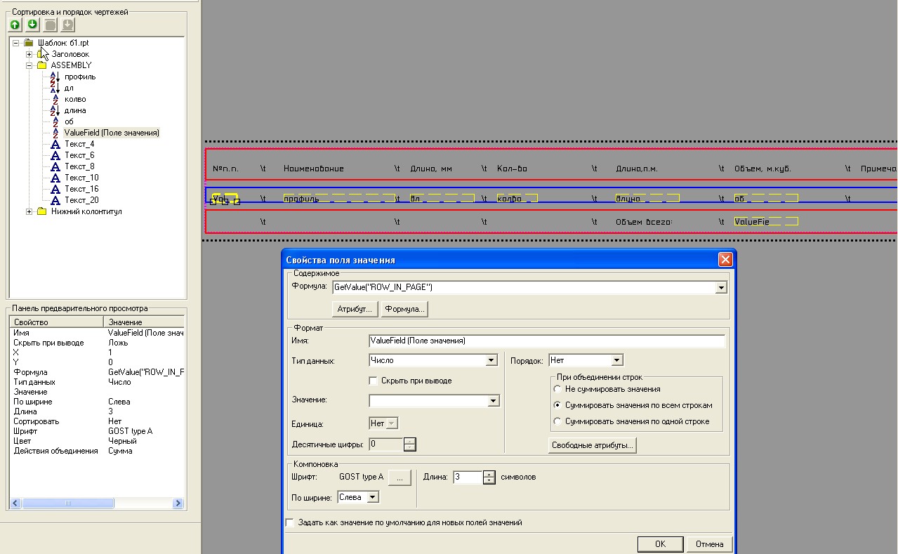Screen dimensions: 898x554
Task: Open the 'Тип данных' dropdown
Action: (x=491, y=360)
